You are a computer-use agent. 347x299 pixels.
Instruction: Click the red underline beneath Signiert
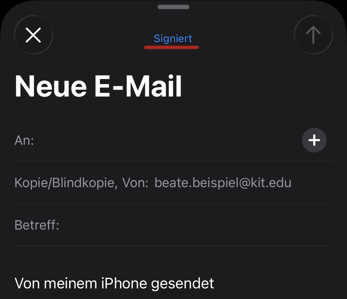pyautogui.click(x=171, y=47)
